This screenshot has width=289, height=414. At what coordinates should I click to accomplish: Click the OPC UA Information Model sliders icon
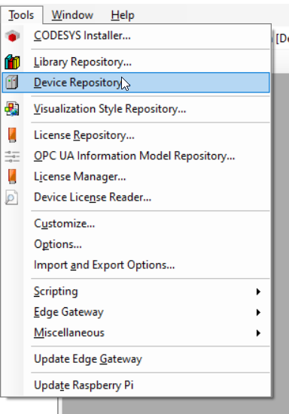[12, 156]
